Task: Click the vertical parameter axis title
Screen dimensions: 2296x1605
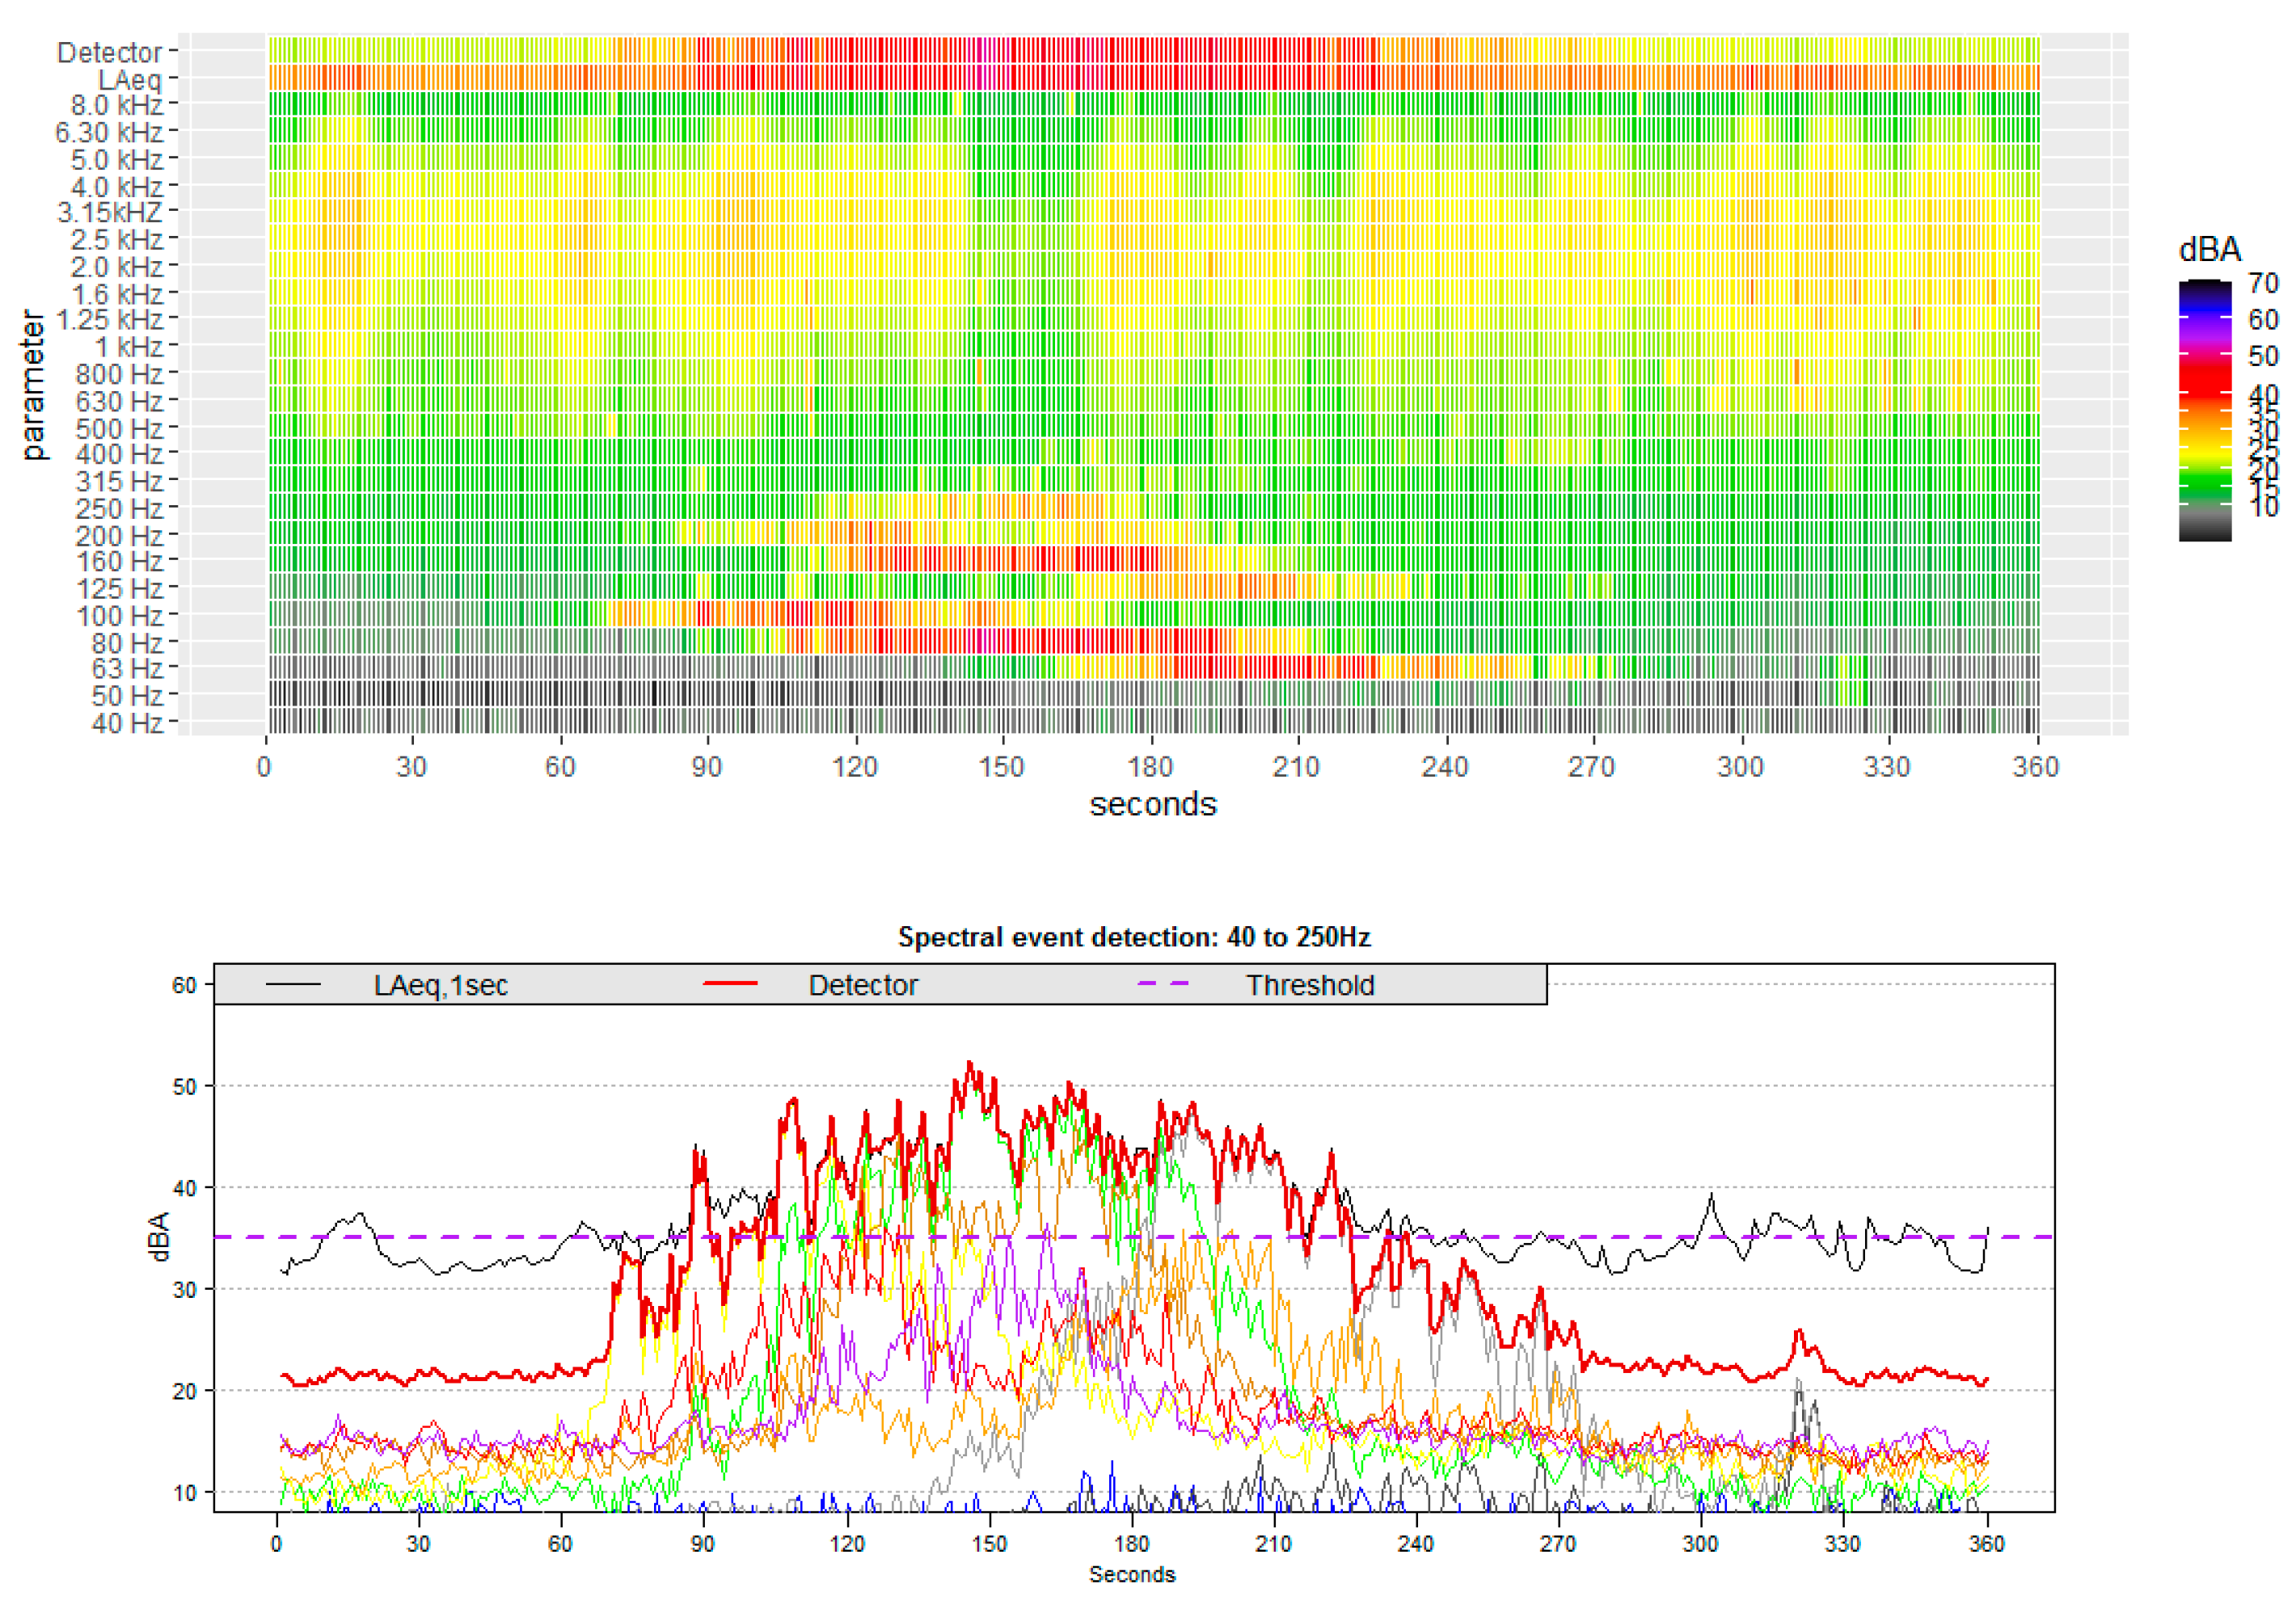Action: [x=33, y=385]
